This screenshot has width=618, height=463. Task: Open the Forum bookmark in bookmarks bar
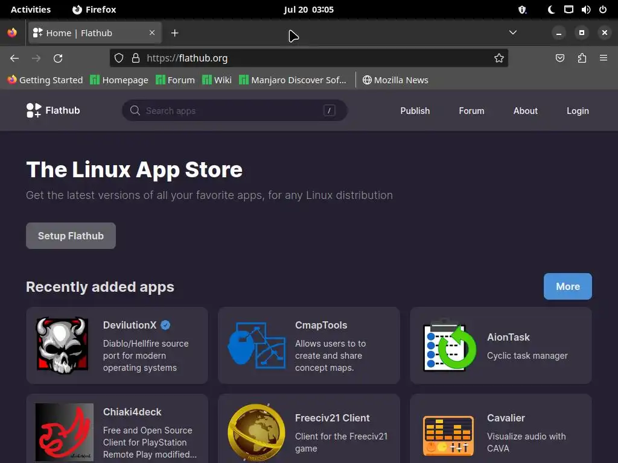[x=176, y=80]
